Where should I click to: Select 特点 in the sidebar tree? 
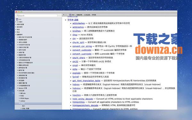(18, 32)
